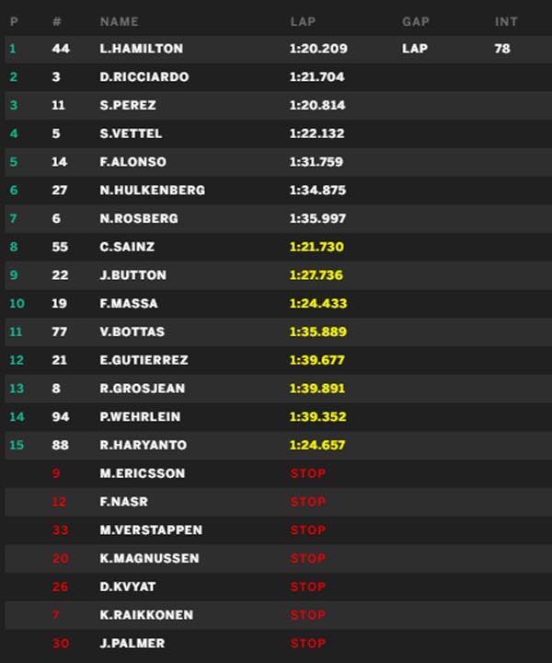552x663 pixels.
Task: Click M.ERICSSON's red STOP status
Action: coord(308,473)
